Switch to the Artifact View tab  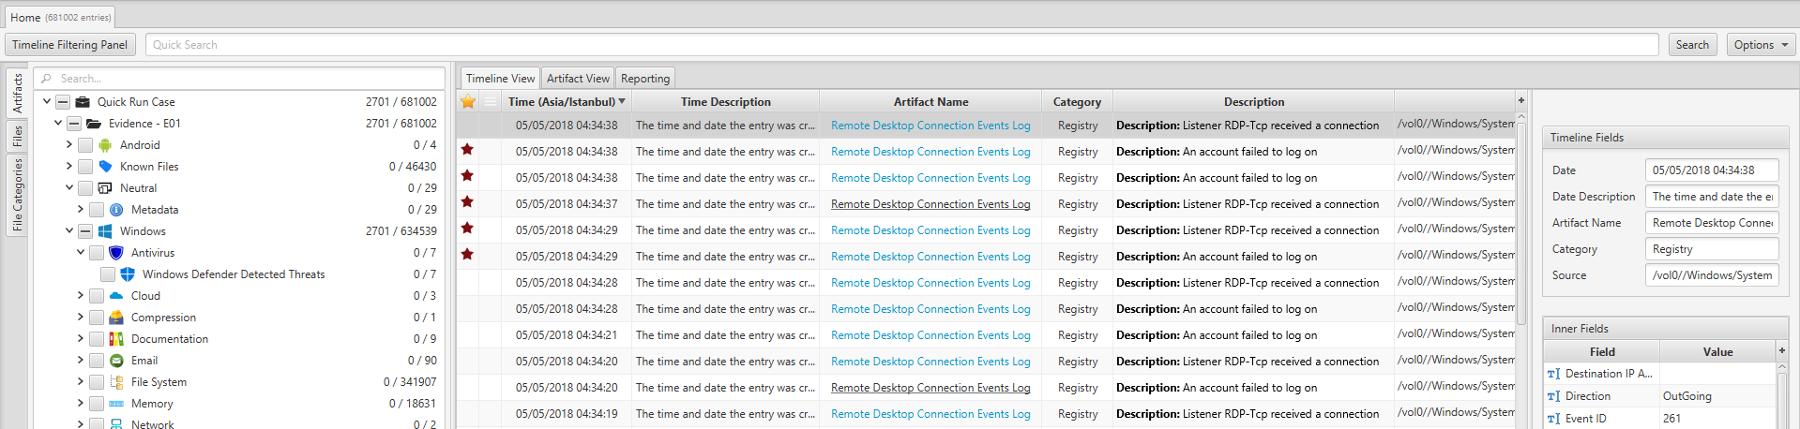pyautogui.click(x=578, y=79)
